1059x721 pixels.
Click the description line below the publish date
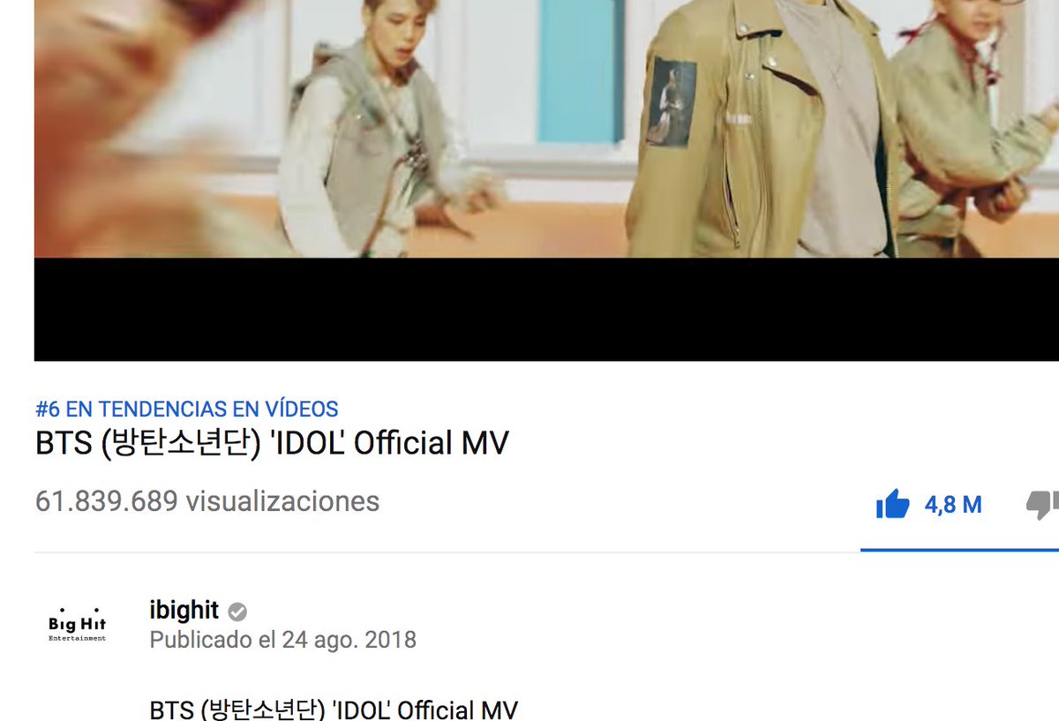(334, 709)
